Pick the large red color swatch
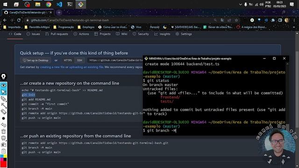The width and height of the screenshot is (299, 168). (x=3, y=164)
